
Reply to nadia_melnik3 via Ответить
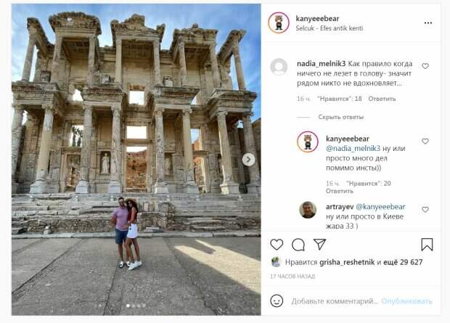click(x=382, y=99)
